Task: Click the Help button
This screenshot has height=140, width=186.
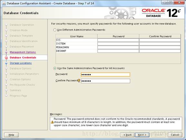Action: point(11,135)
